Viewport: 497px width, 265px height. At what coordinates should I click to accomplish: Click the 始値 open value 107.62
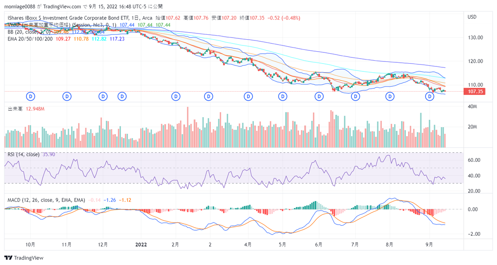click(x=172, y=18)
